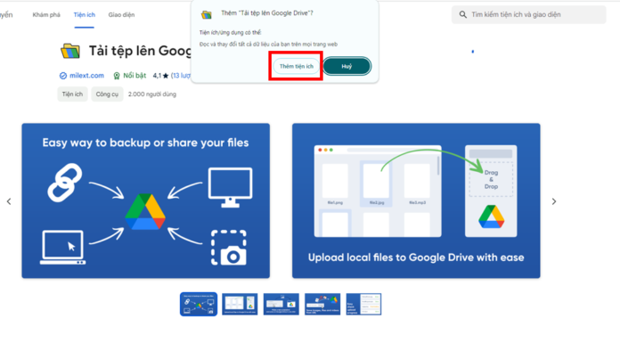Select the third carousel thumbnail
Viewport: 620px width, 343px height.
click(x=281, y=304)
